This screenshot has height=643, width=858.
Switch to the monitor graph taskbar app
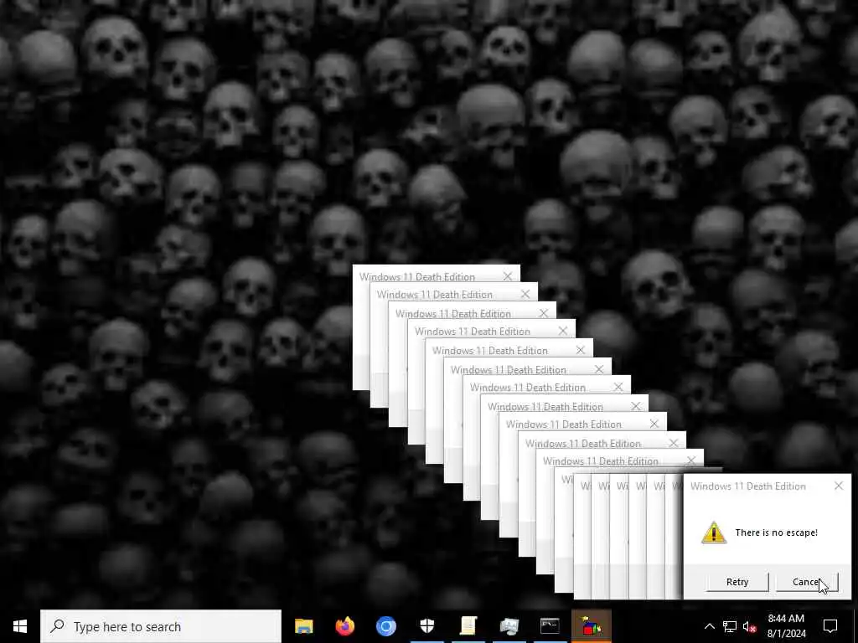point(509,626)
